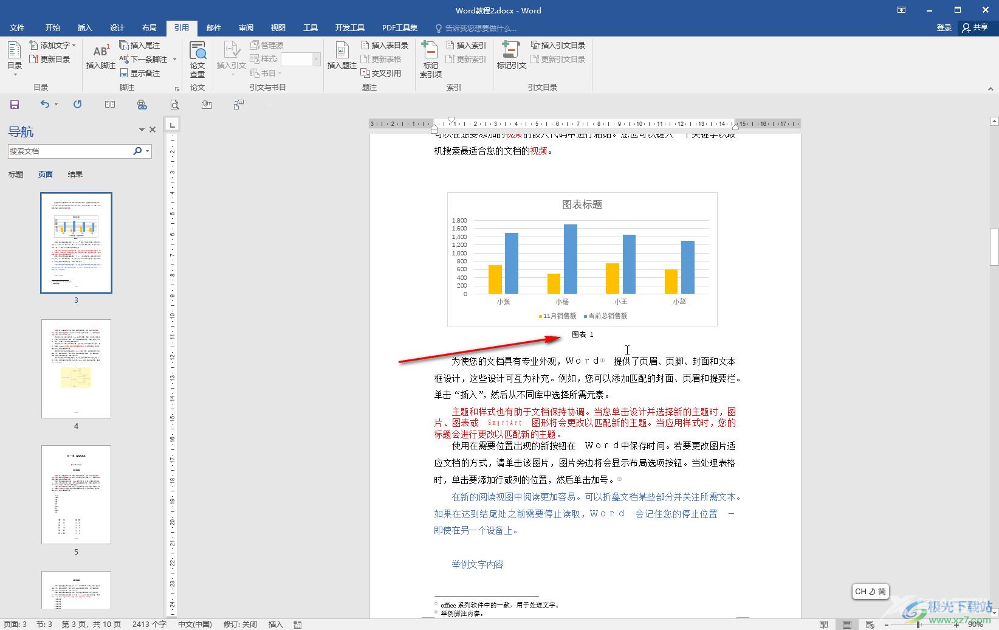Click 标记引文 Mark Citation icon
This screenshot has width=999, height=630.
coord(511,56)
